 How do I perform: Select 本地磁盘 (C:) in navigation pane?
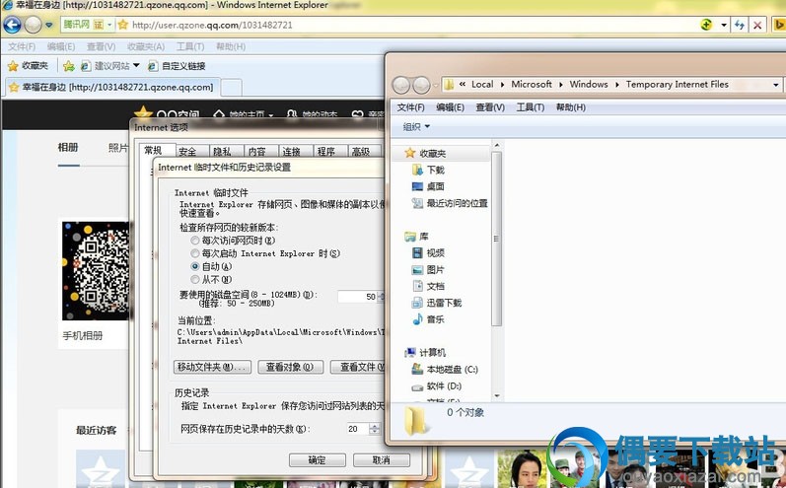[445, 370]
